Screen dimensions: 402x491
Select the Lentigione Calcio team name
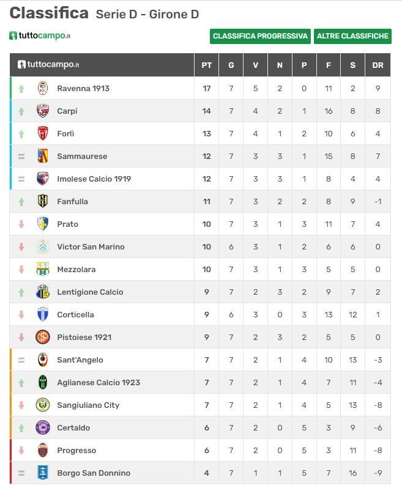[90, 292]
